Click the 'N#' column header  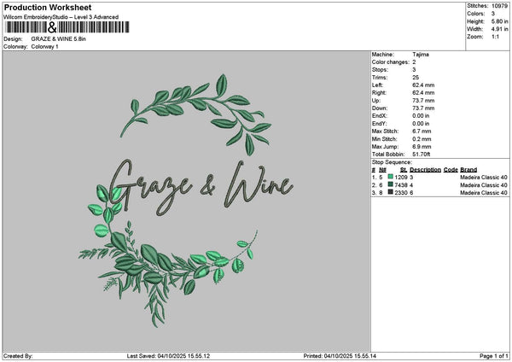tap(382, 170)
